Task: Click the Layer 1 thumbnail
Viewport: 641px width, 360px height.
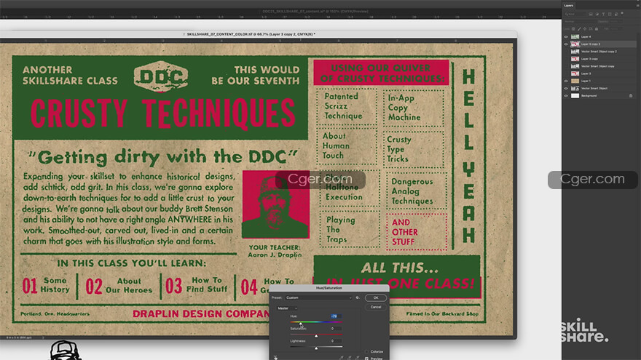Action: (x=575, y=81)
